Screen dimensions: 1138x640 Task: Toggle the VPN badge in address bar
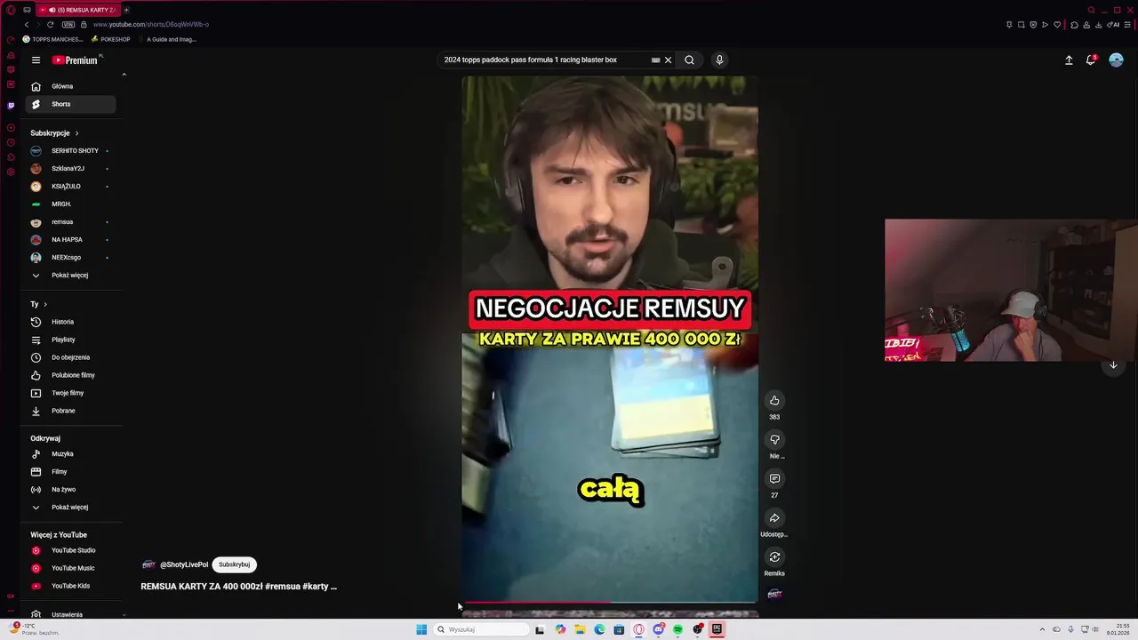[x=68, y=25]
